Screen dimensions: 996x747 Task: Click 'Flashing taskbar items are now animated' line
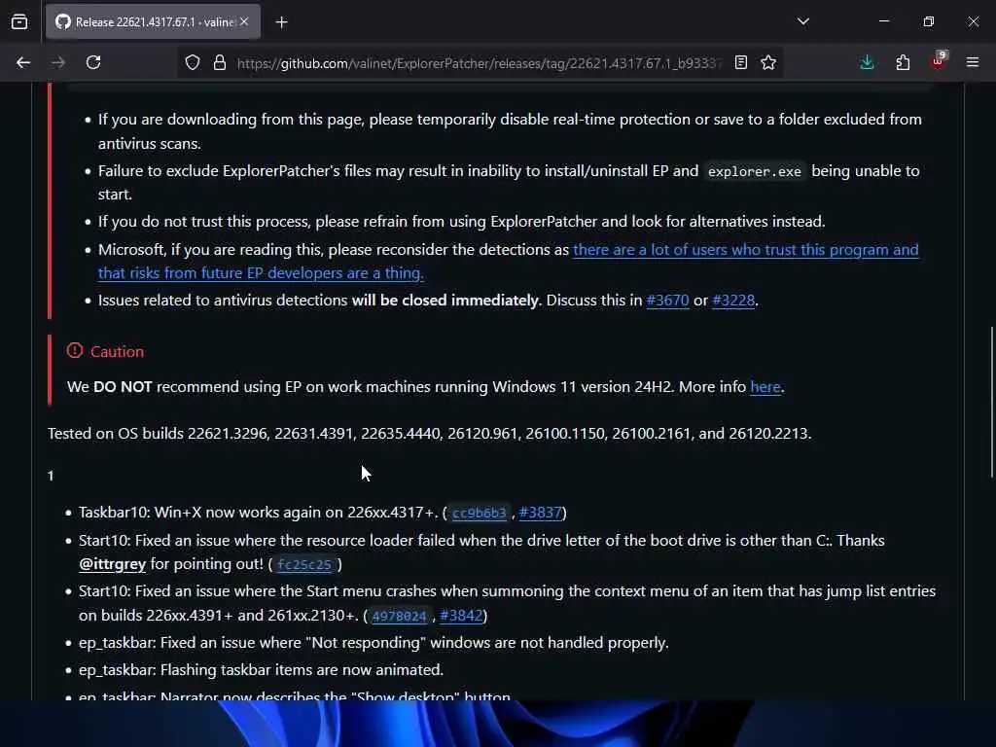pos(261,669)
